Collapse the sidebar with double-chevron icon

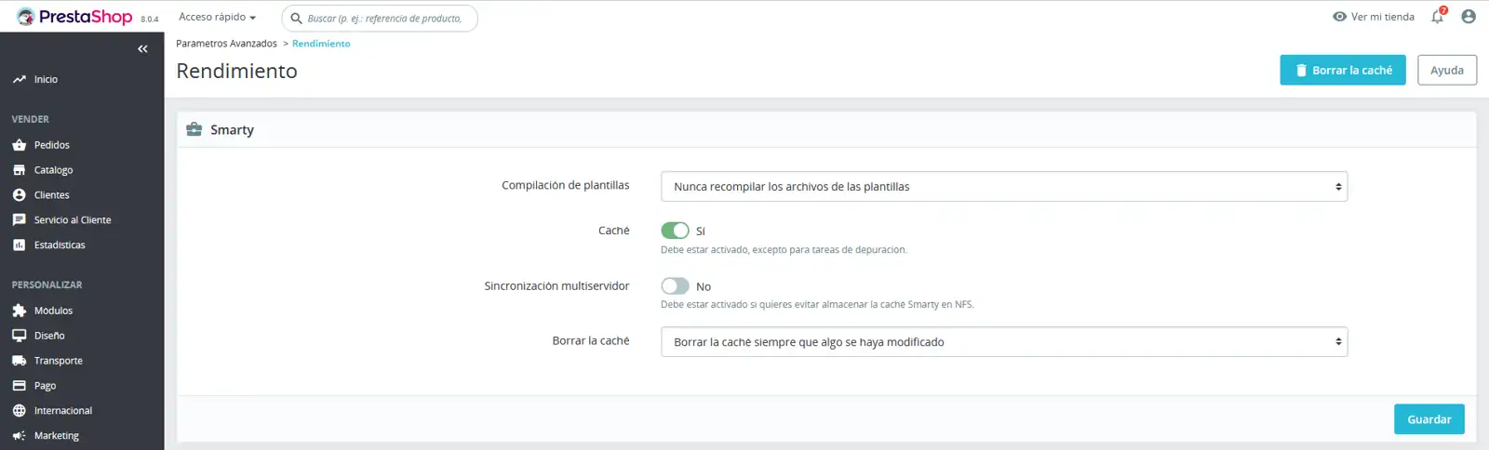click(142, 49)
